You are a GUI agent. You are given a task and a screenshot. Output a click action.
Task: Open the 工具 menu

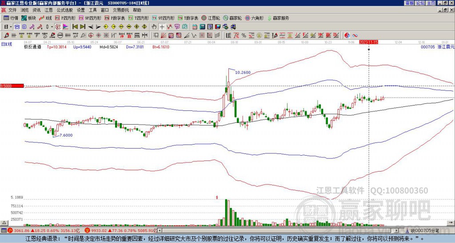click(93, 10)
